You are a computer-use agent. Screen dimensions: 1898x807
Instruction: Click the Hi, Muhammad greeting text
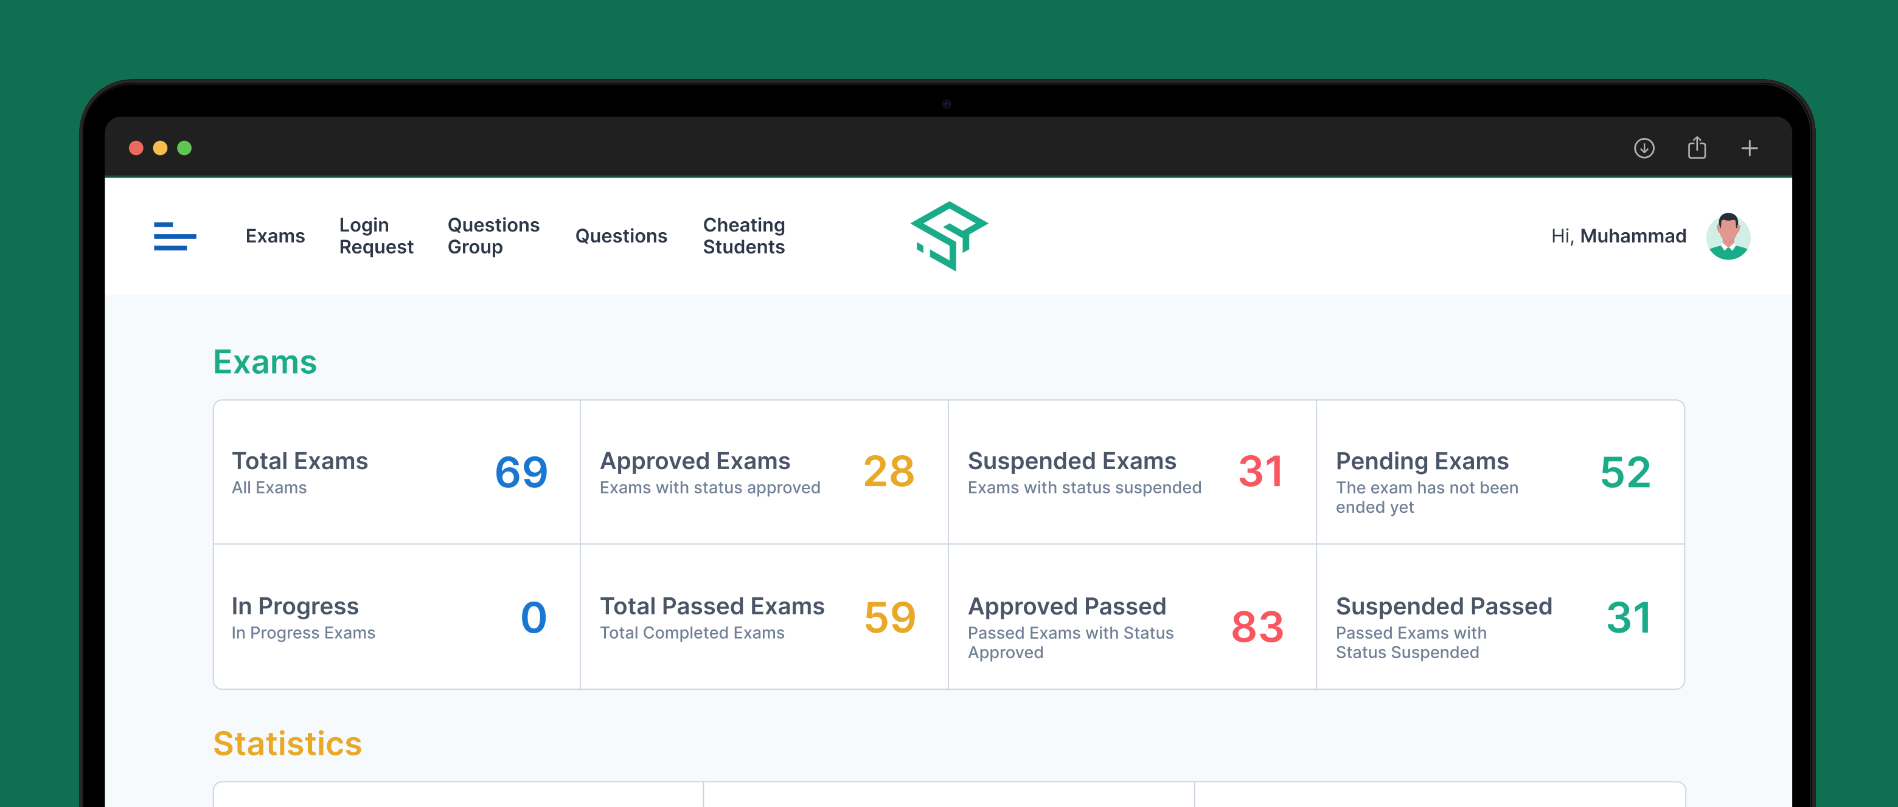pyautogui.click(x=1618, y=236)
